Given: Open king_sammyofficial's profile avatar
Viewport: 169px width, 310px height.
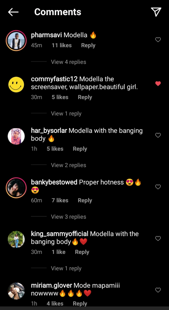Looking at the screenshot, I should [16, 240].
